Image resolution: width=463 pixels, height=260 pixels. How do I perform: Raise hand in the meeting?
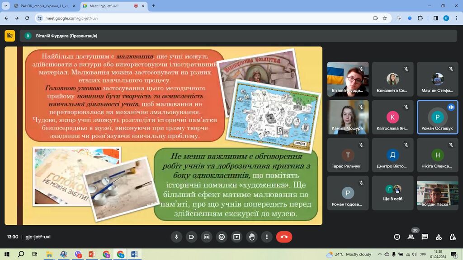252,237
